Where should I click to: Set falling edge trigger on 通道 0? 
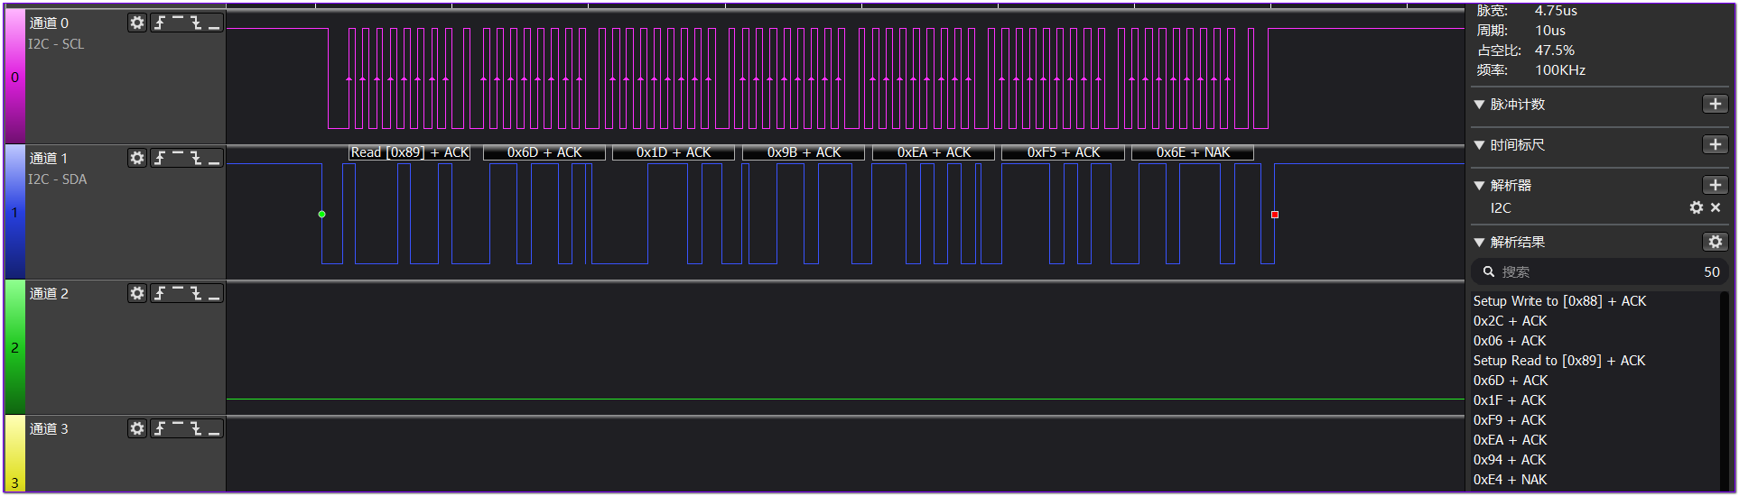tap(196, 23)
